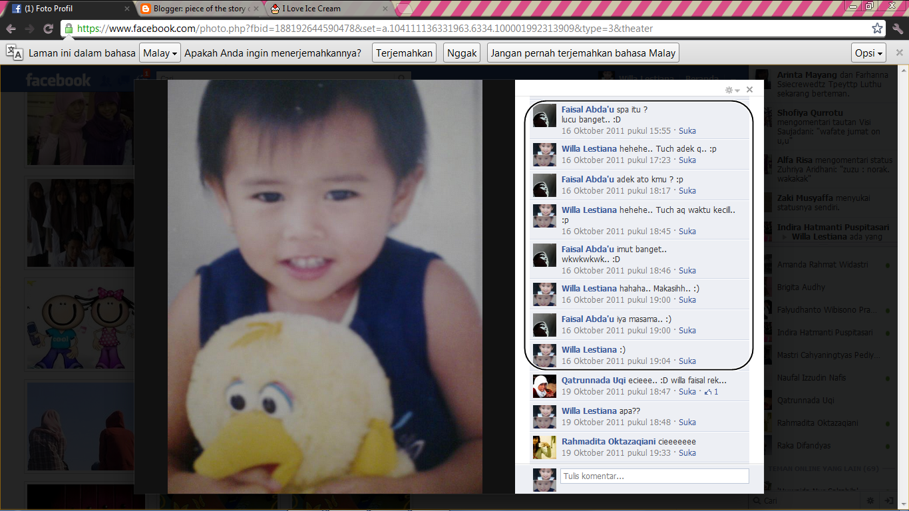Click Shofiya Qurrotu in ticker
Screen dimensions: 909x511
coord(810,112)
